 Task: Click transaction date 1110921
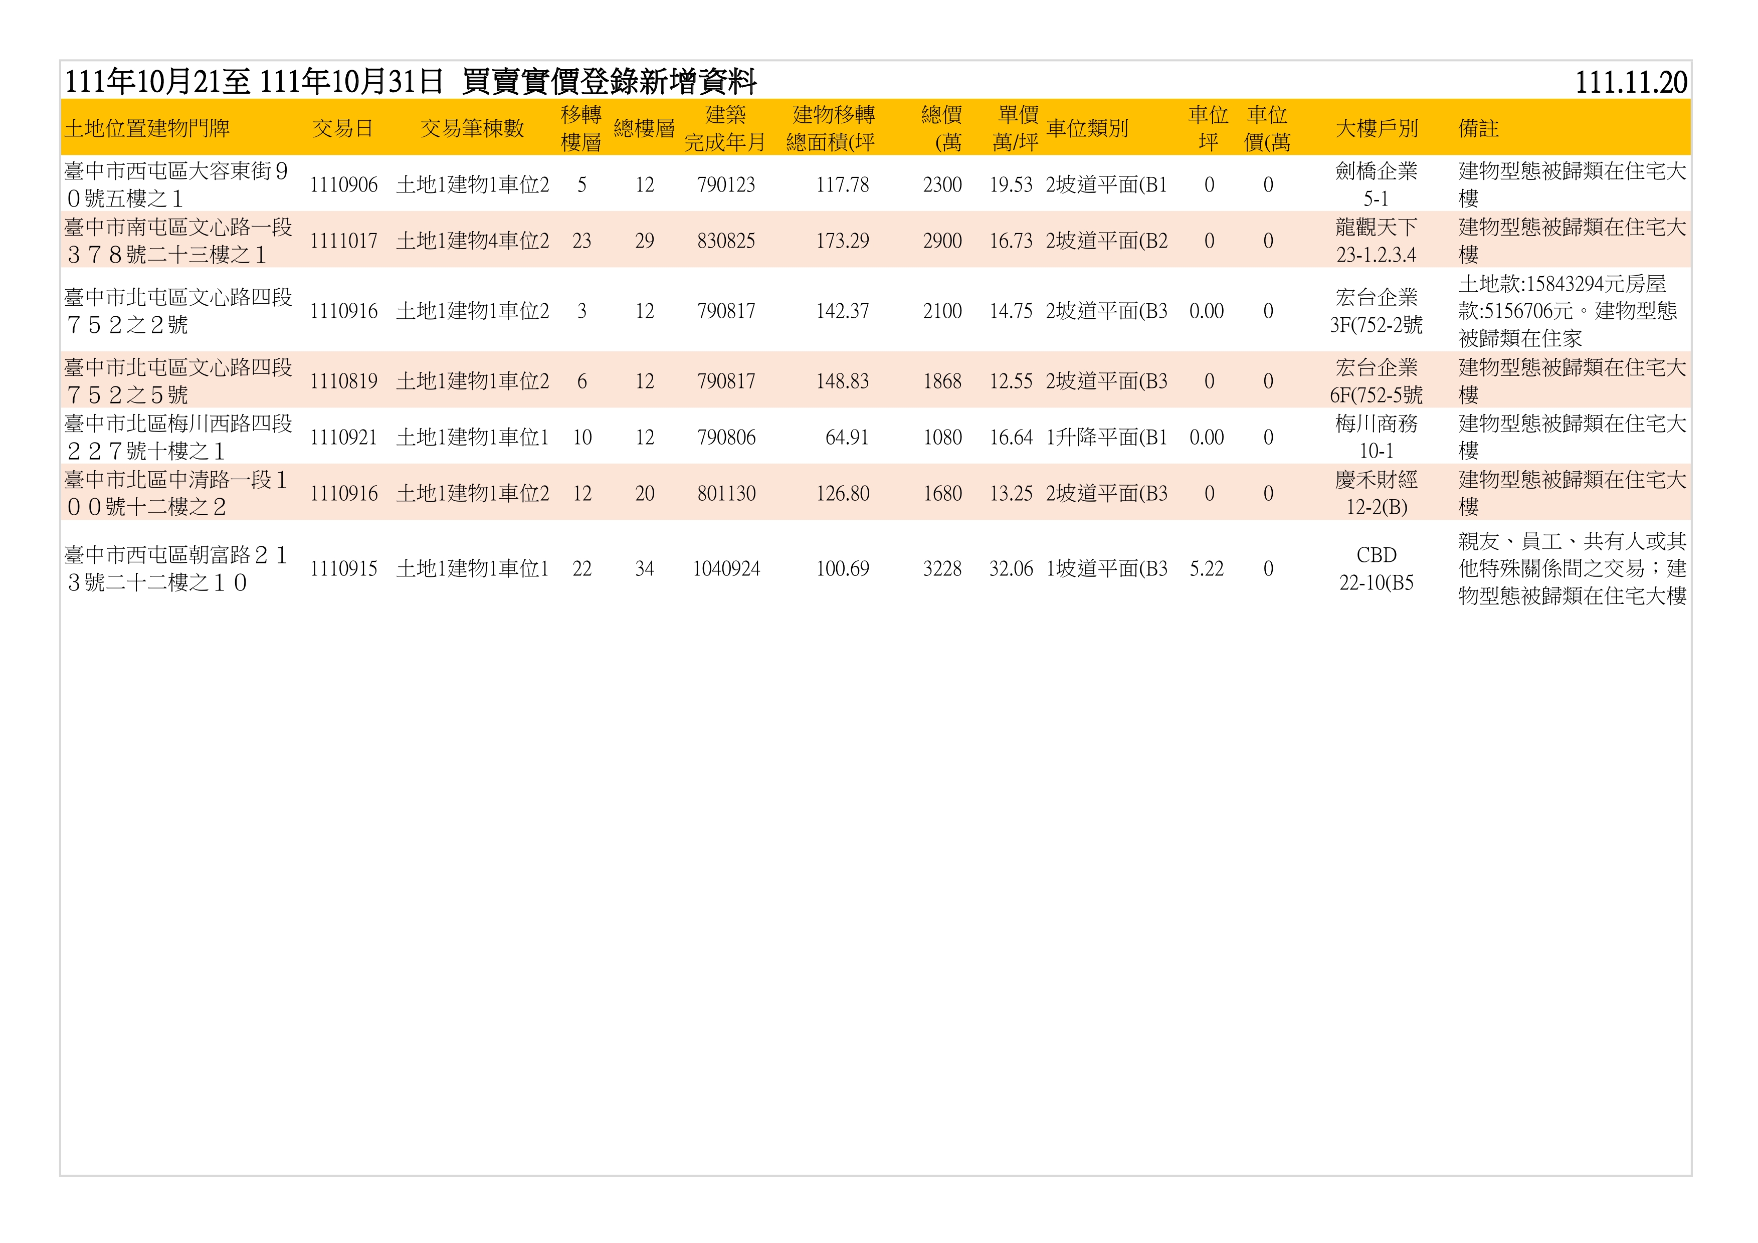click(344, 437)
